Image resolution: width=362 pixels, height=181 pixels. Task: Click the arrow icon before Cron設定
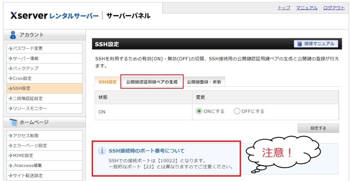[10, 79]
